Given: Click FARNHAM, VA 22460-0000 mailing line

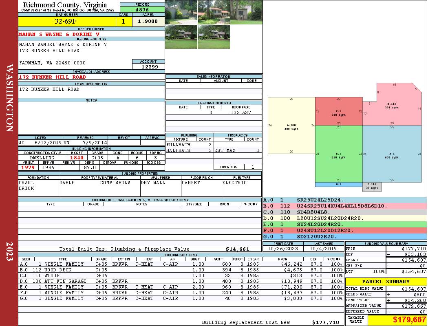Looking at the screenshot, I should click(52, 63).
